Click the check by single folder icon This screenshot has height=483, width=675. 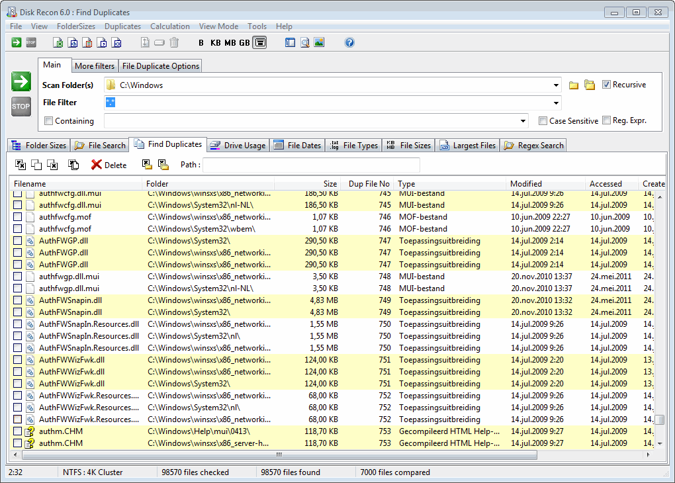(147, 165)
